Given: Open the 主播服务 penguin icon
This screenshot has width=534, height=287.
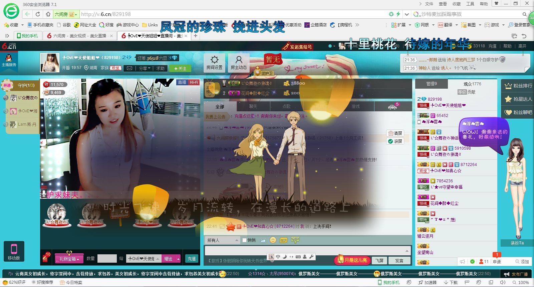Looking at the screenshot, I should tap(9, 61).
